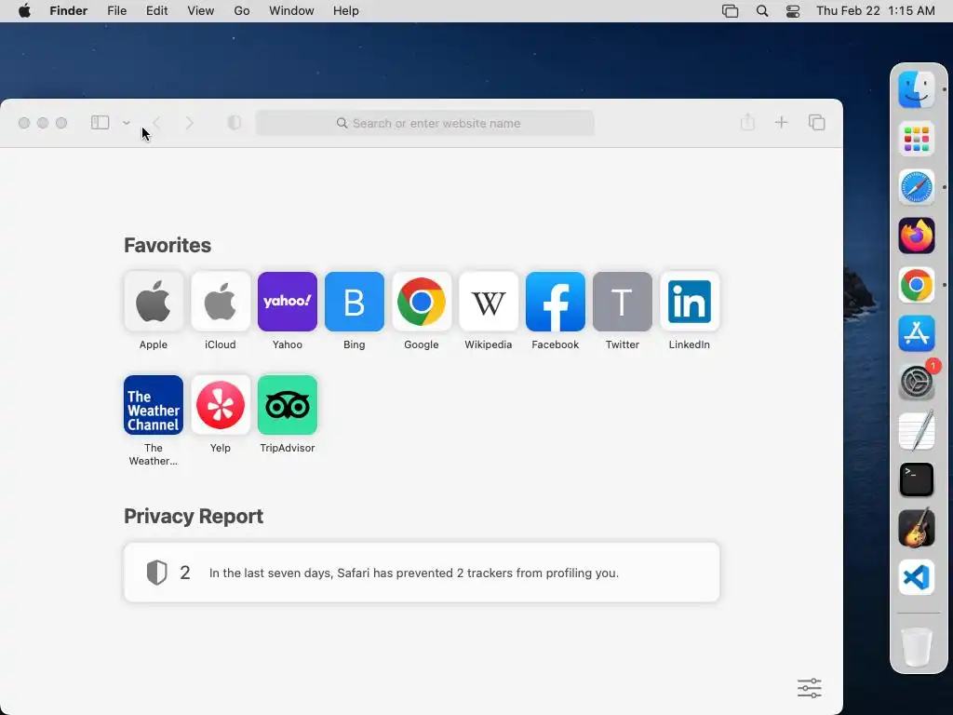Open the Facebook favorite tile
This screenshot has height=715, width=953.
tap(556, 302)
